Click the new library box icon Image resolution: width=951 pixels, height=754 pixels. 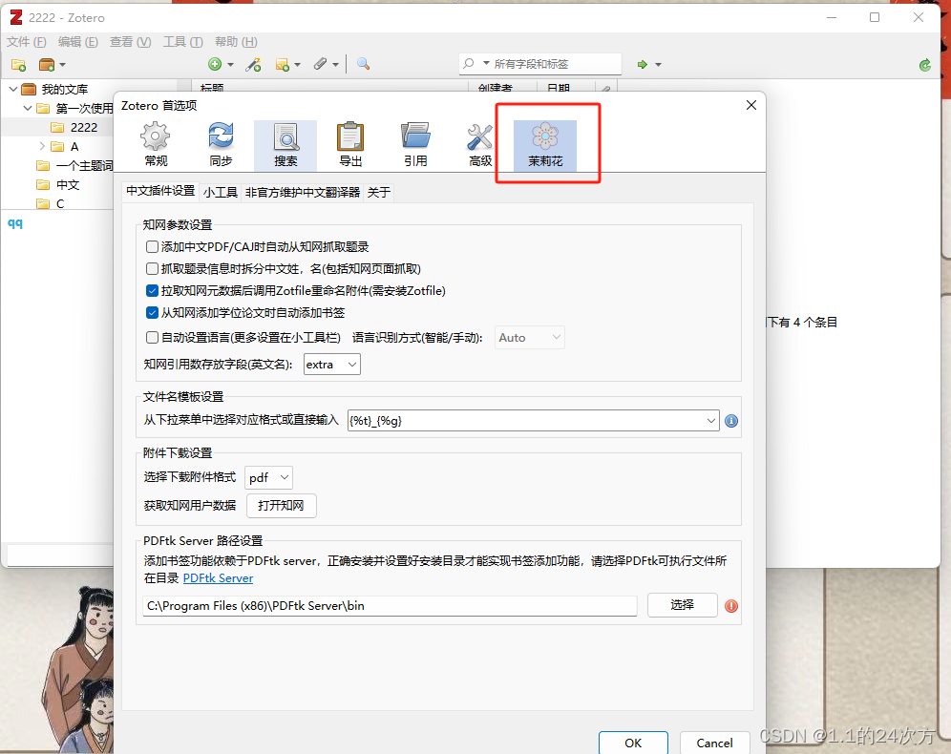[47, 64]
